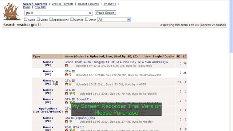
Task: Switch to Single view
Action: [157, 56]
